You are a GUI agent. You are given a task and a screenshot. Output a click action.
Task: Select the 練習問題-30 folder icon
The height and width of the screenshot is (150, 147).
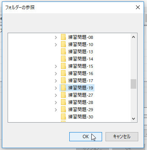[x=63, y=117]
